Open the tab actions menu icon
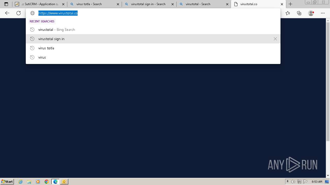The height and width of the screenshot is (185, 330). tap(6, 4)
